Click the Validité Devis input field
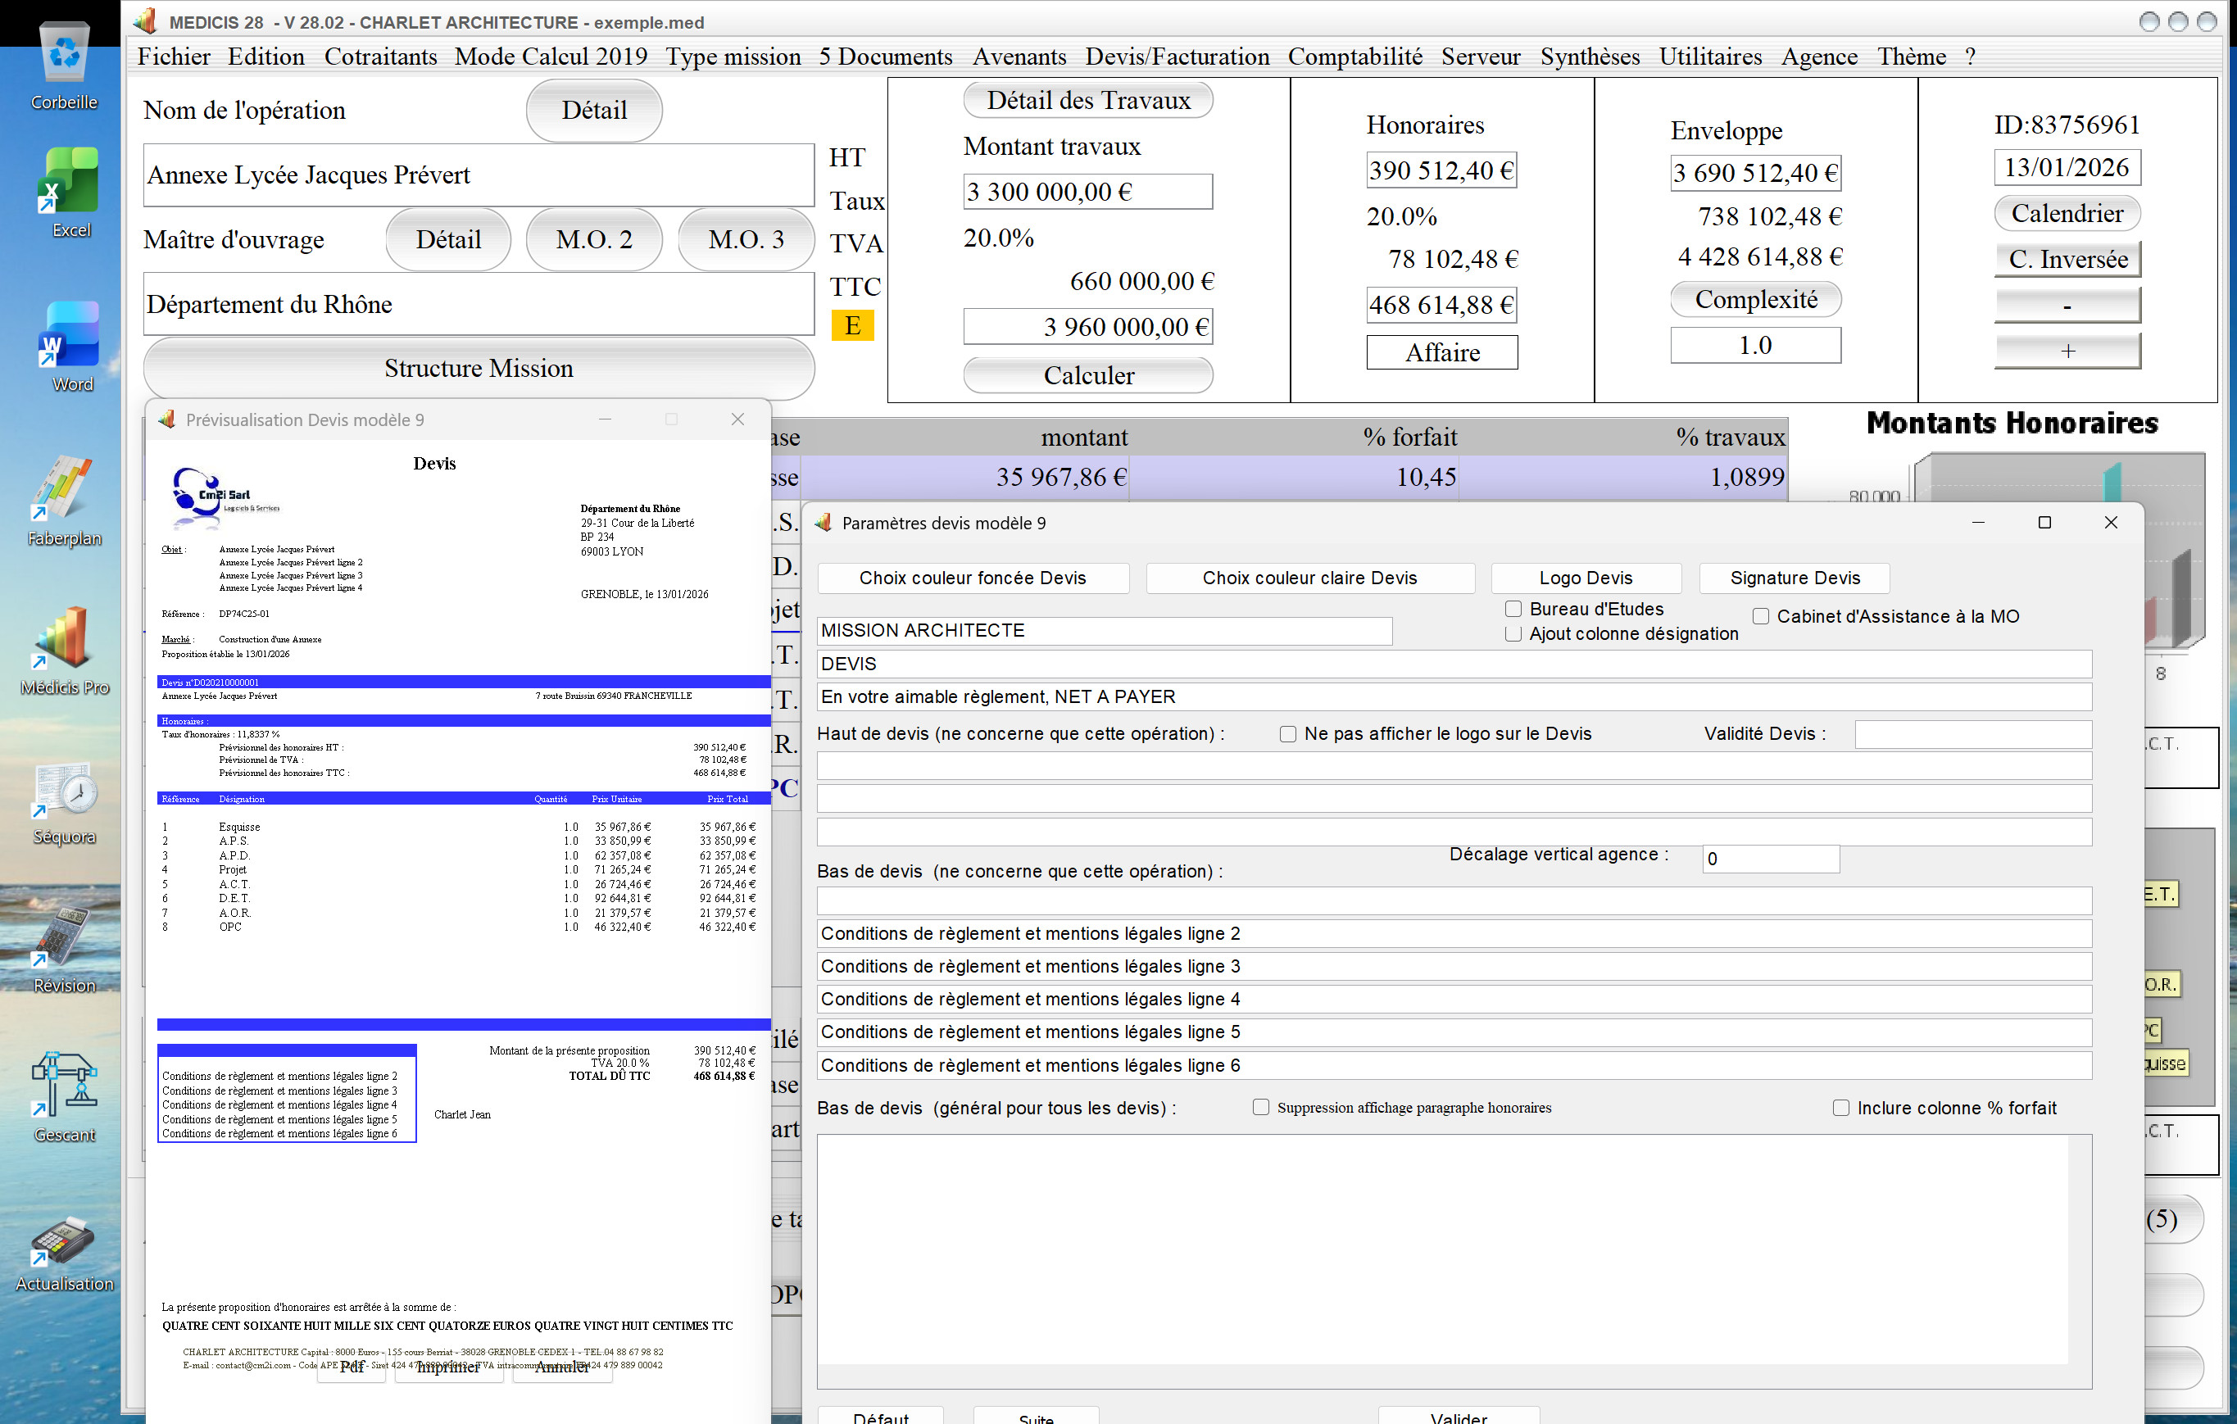This screenshot has height=1424, width=2237. (x=1973, y=734)
